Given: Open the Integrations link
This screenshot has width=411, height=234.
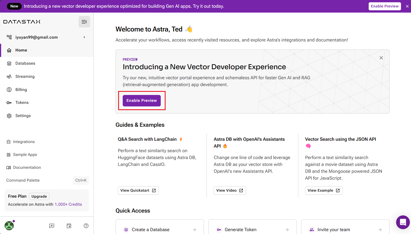Looking at the screenshot, I should tap(24, 142).
